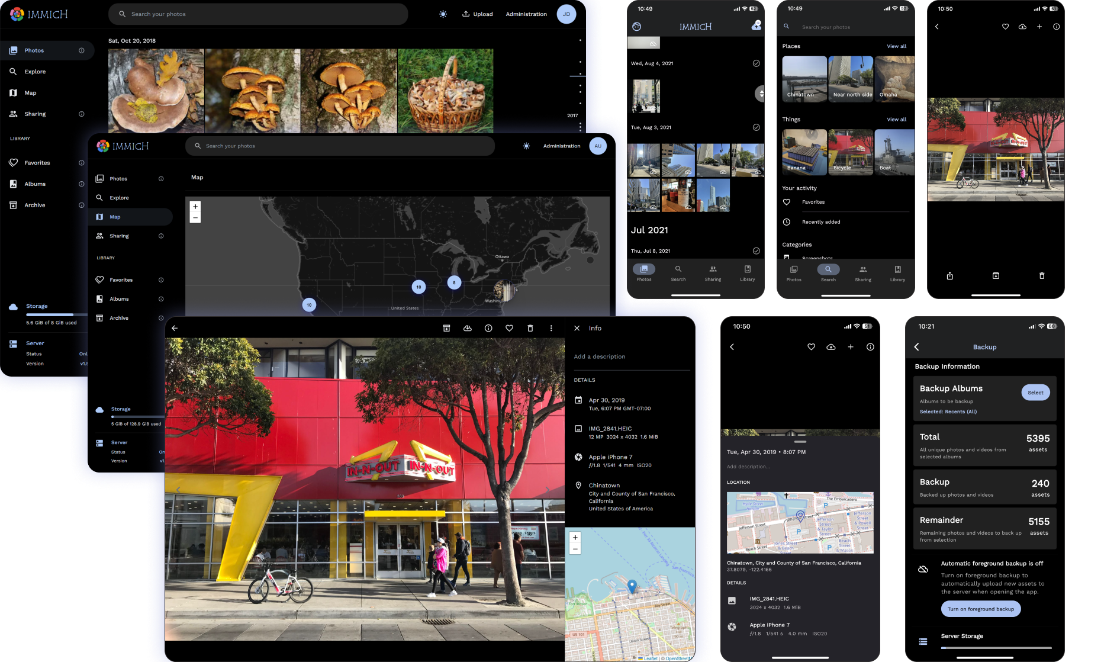1117x662 pixels.
Task: Switch to the Search tab in bottom navigation
Action: pos(828,272)
